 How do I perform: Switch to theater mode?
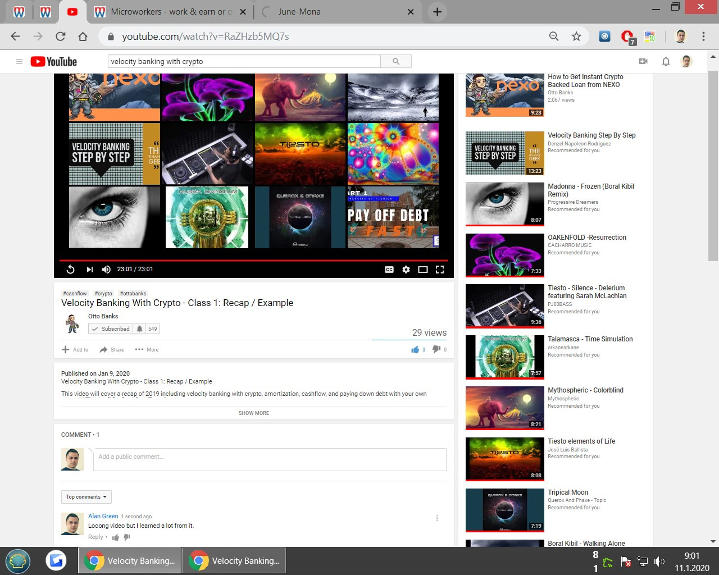point(423,270)
